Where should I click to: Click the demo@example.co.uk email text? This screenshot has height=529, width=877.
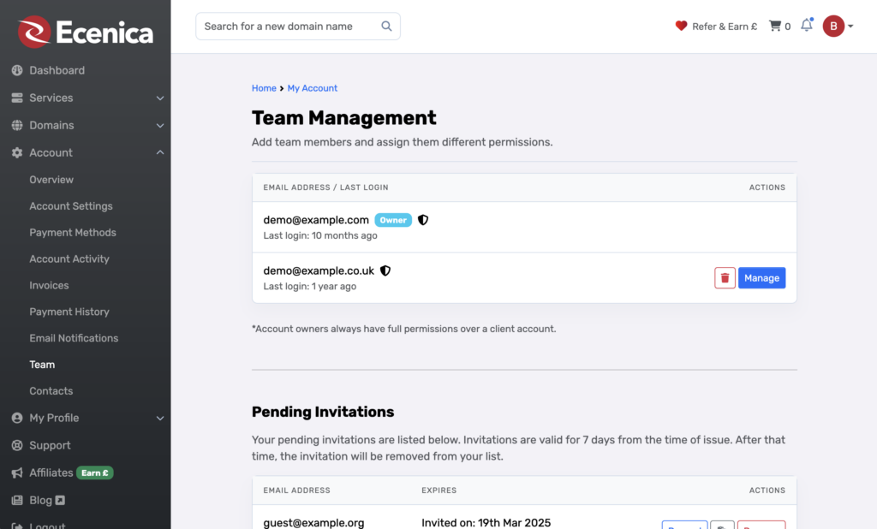coord(319,270)
